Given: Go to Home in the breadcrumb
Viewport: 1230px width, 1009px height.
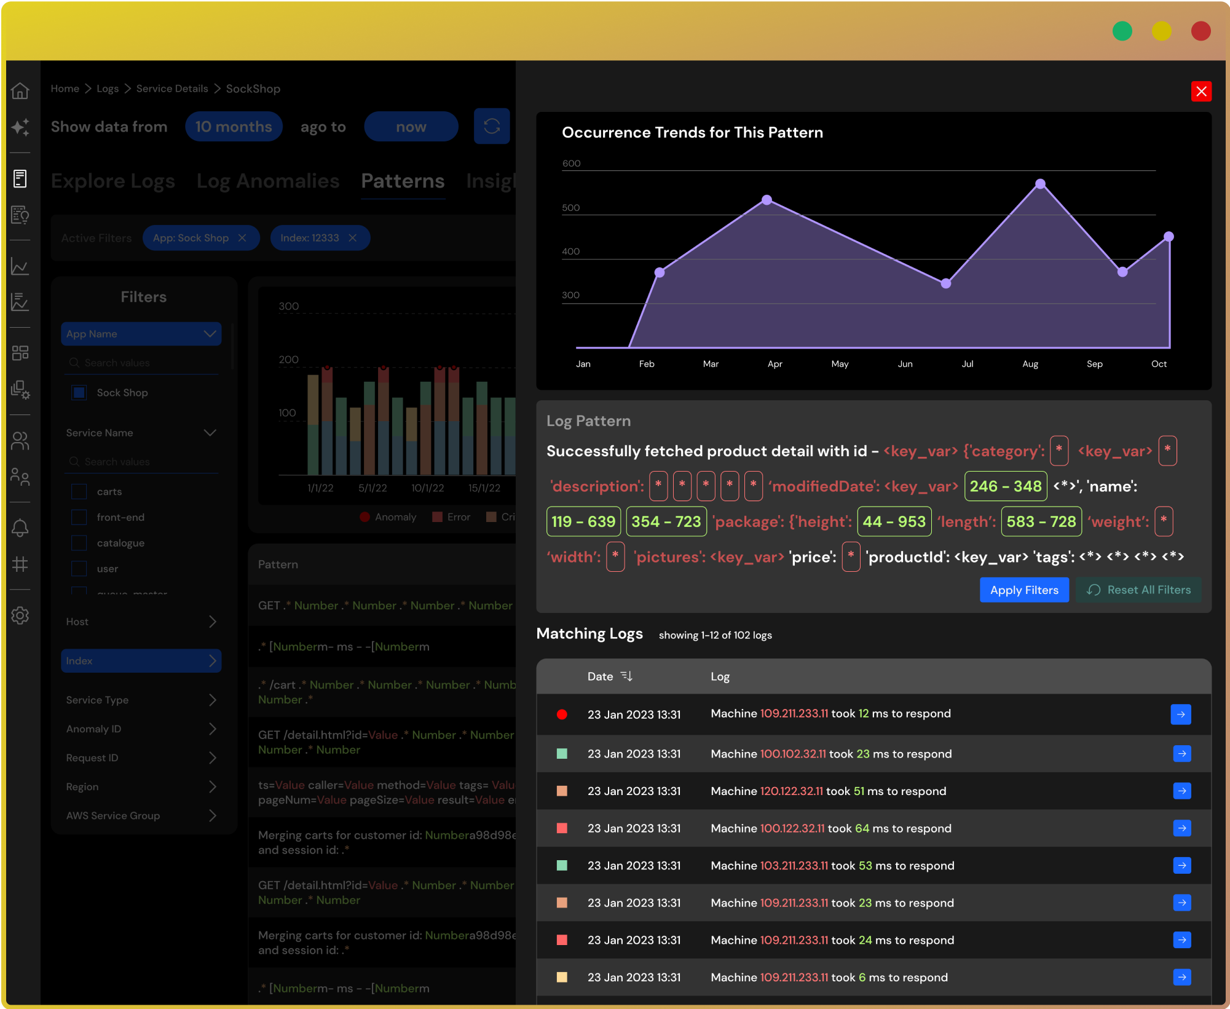Looking at the screenshot, I should pyautogui.click(x=65, y=89).
